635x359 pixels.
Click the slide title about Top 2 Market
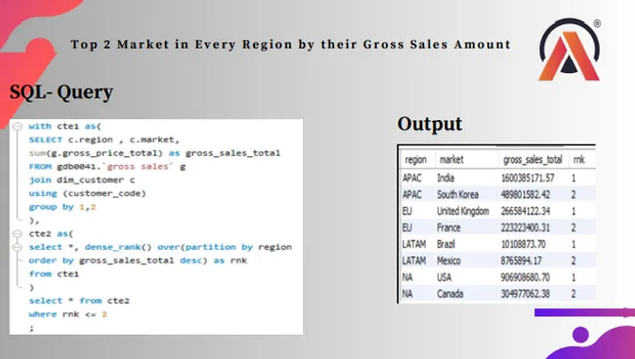coord(291,44)
